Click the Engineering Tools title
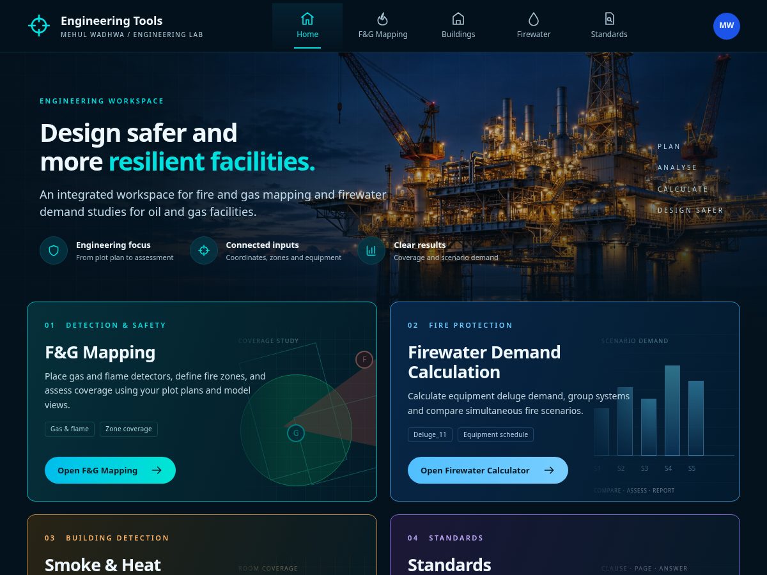The width and height of the screenshot is (767, 575). click(x=112, y=20)
